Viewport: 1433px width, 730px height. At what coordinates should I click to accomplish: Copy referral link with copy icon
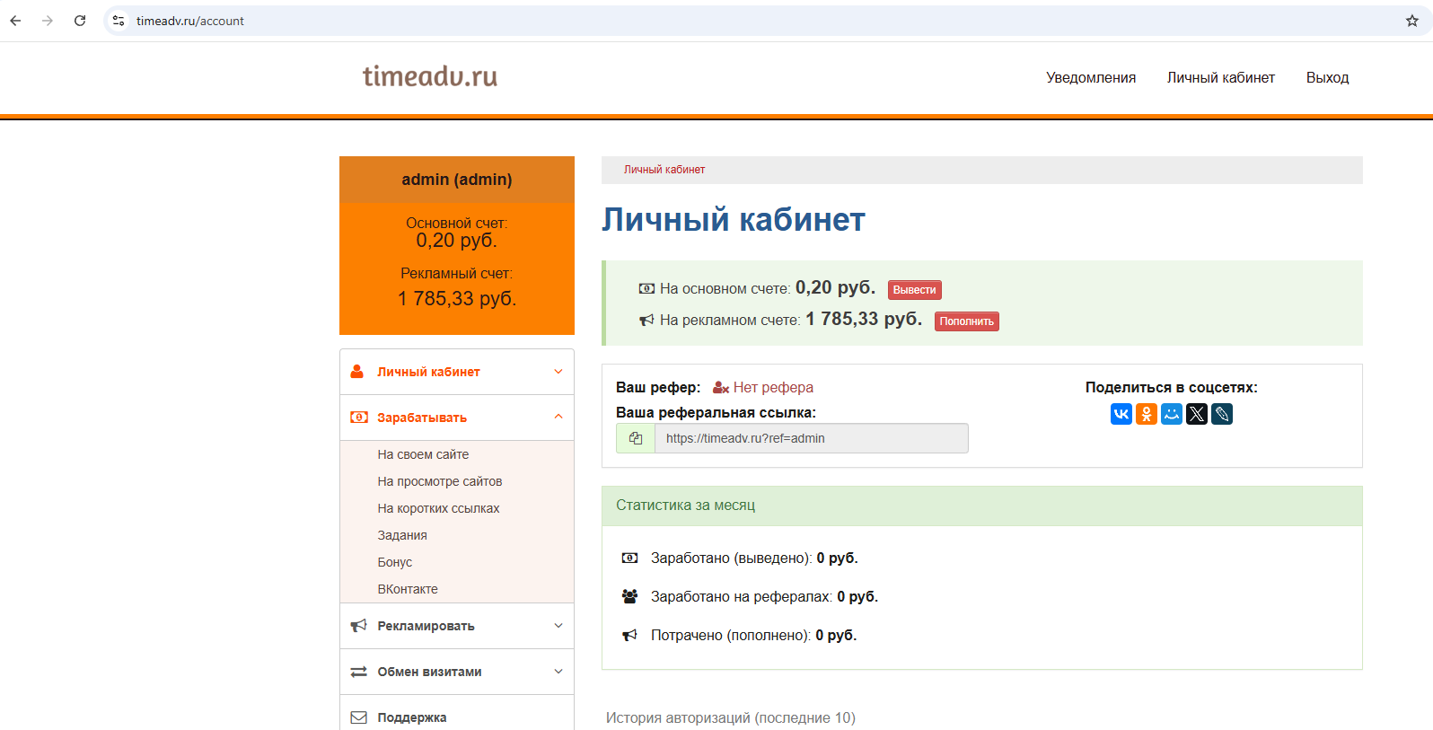(636, 438)
